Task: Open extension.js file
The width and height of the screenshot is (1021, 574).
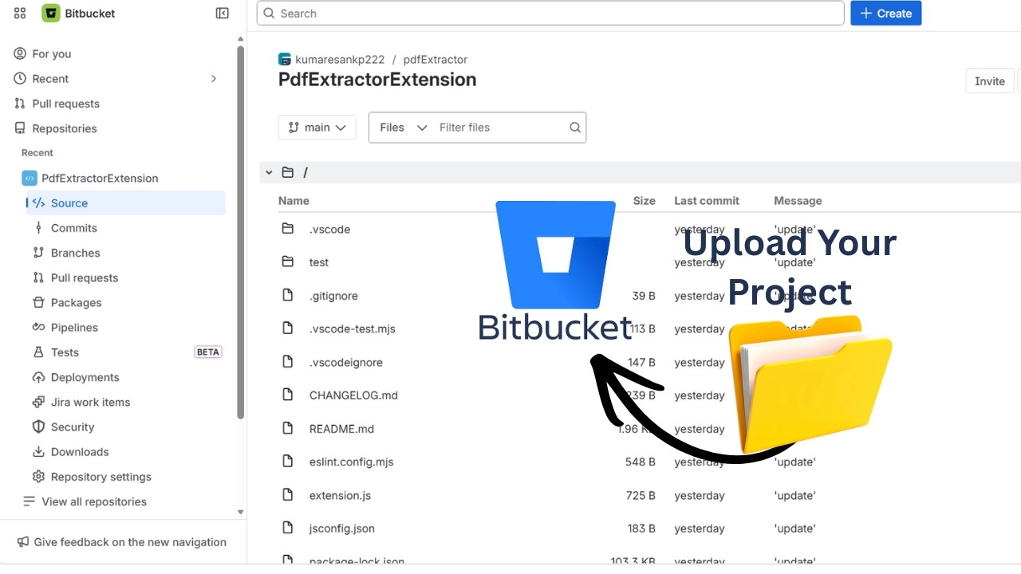Action: pyautogui.click(x=340, y=495)
